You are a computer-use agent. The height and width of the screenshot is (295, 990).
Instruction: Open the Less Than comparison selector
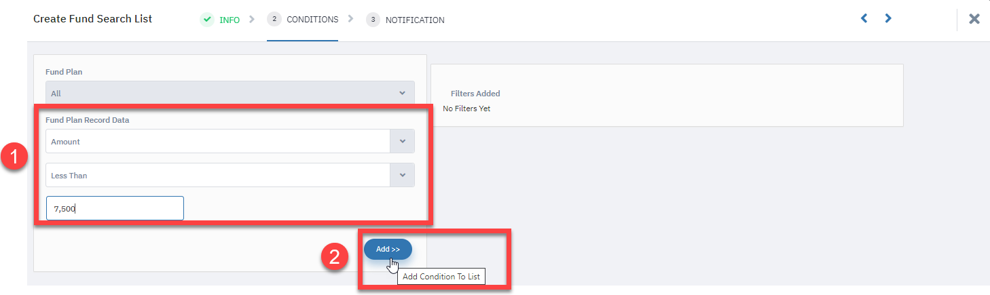tap(230, 175)
